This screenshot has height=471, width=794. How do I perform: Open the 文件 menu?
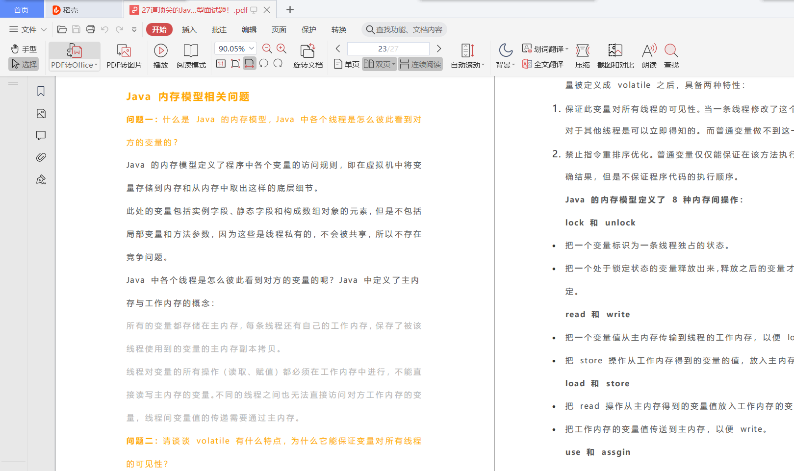24,29
